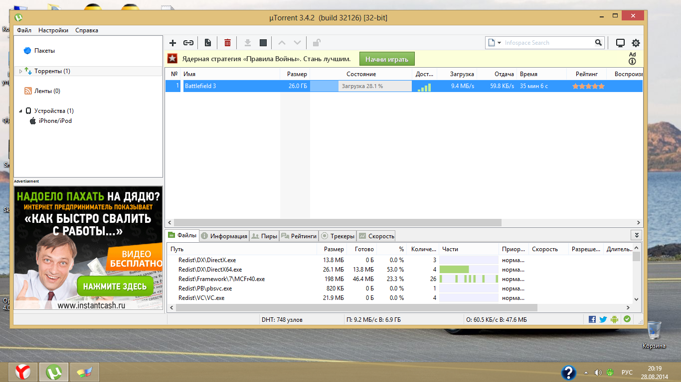Select the Корзина desktop icon
Viewport: 681px width, 382px height.
[x=654, y=335]
